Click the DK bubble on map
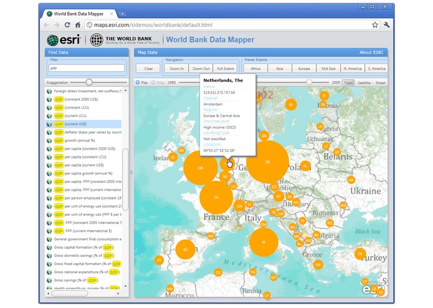This screenshot has height=308, width=433. tap(264, 136)
